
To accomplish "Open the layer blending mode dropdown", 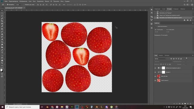I will 163,61.
